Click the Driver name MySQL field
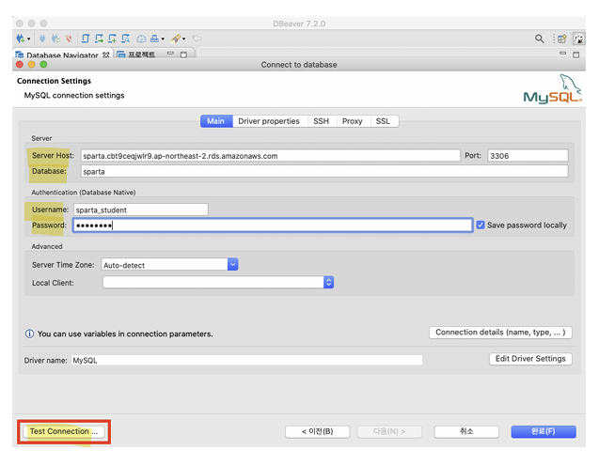Image resolution: width=599 pixels, height=466 pixels. 246,360
